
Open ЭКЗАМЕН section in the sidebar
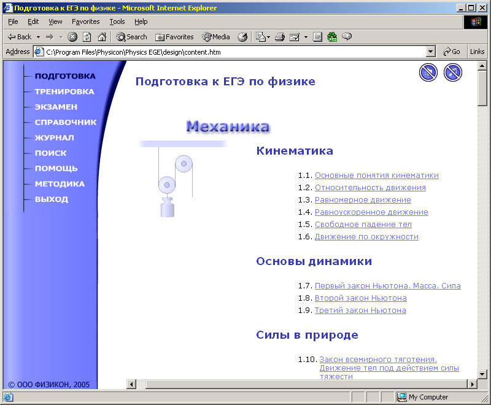click(56, 107)
